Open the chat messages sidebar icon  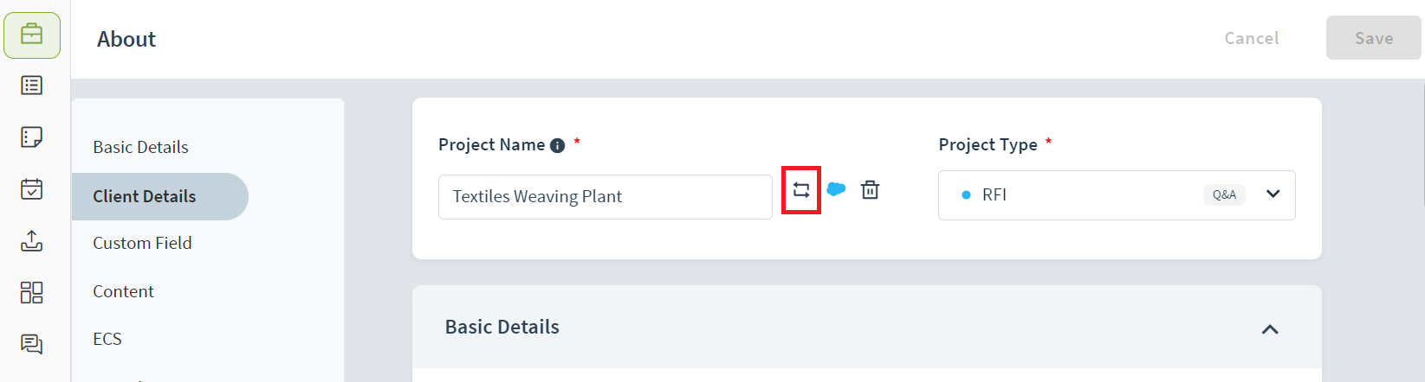32,345
